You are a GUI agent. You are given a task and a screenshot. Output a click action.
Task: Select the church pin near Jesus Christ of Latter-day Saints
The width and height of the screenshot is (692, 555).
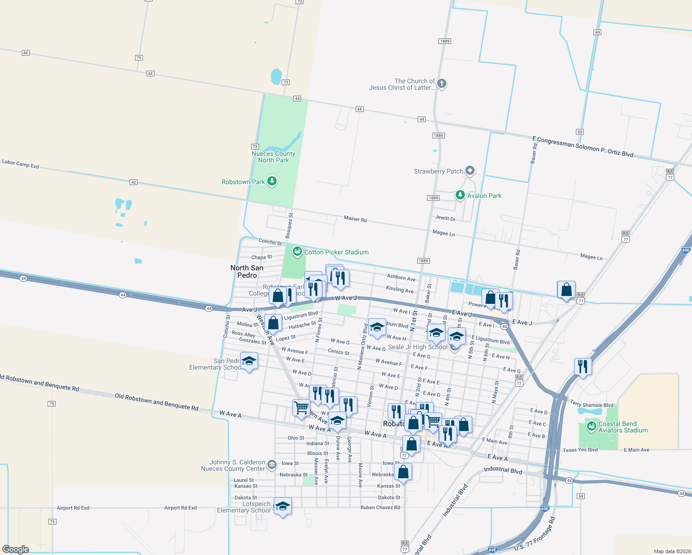[x=441, y=84]
